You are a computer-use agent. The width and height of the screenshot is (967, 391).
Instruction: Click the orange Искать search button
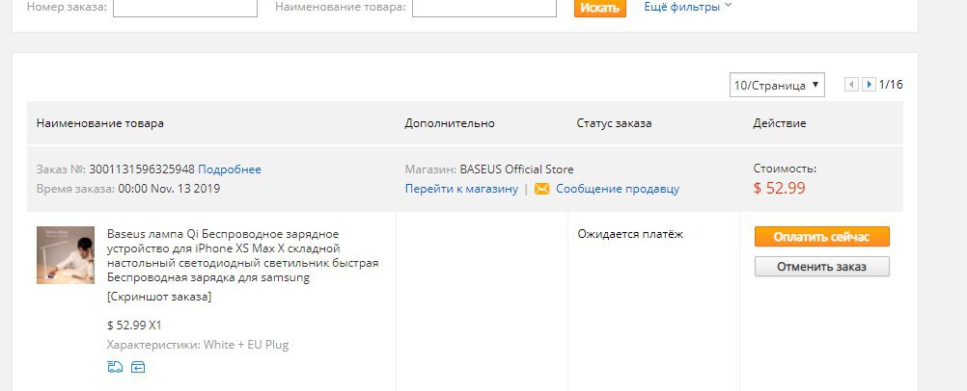600,8
